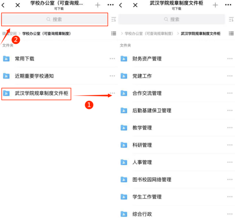Click the sort icon beside left search bar

coord(113,19)
